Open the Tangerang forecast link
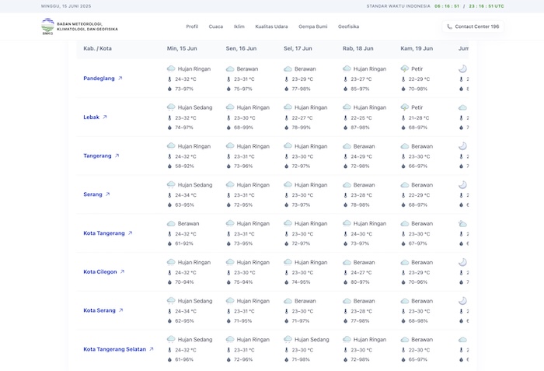The width and height of the screenshot is (544, 371). point(97,156)
